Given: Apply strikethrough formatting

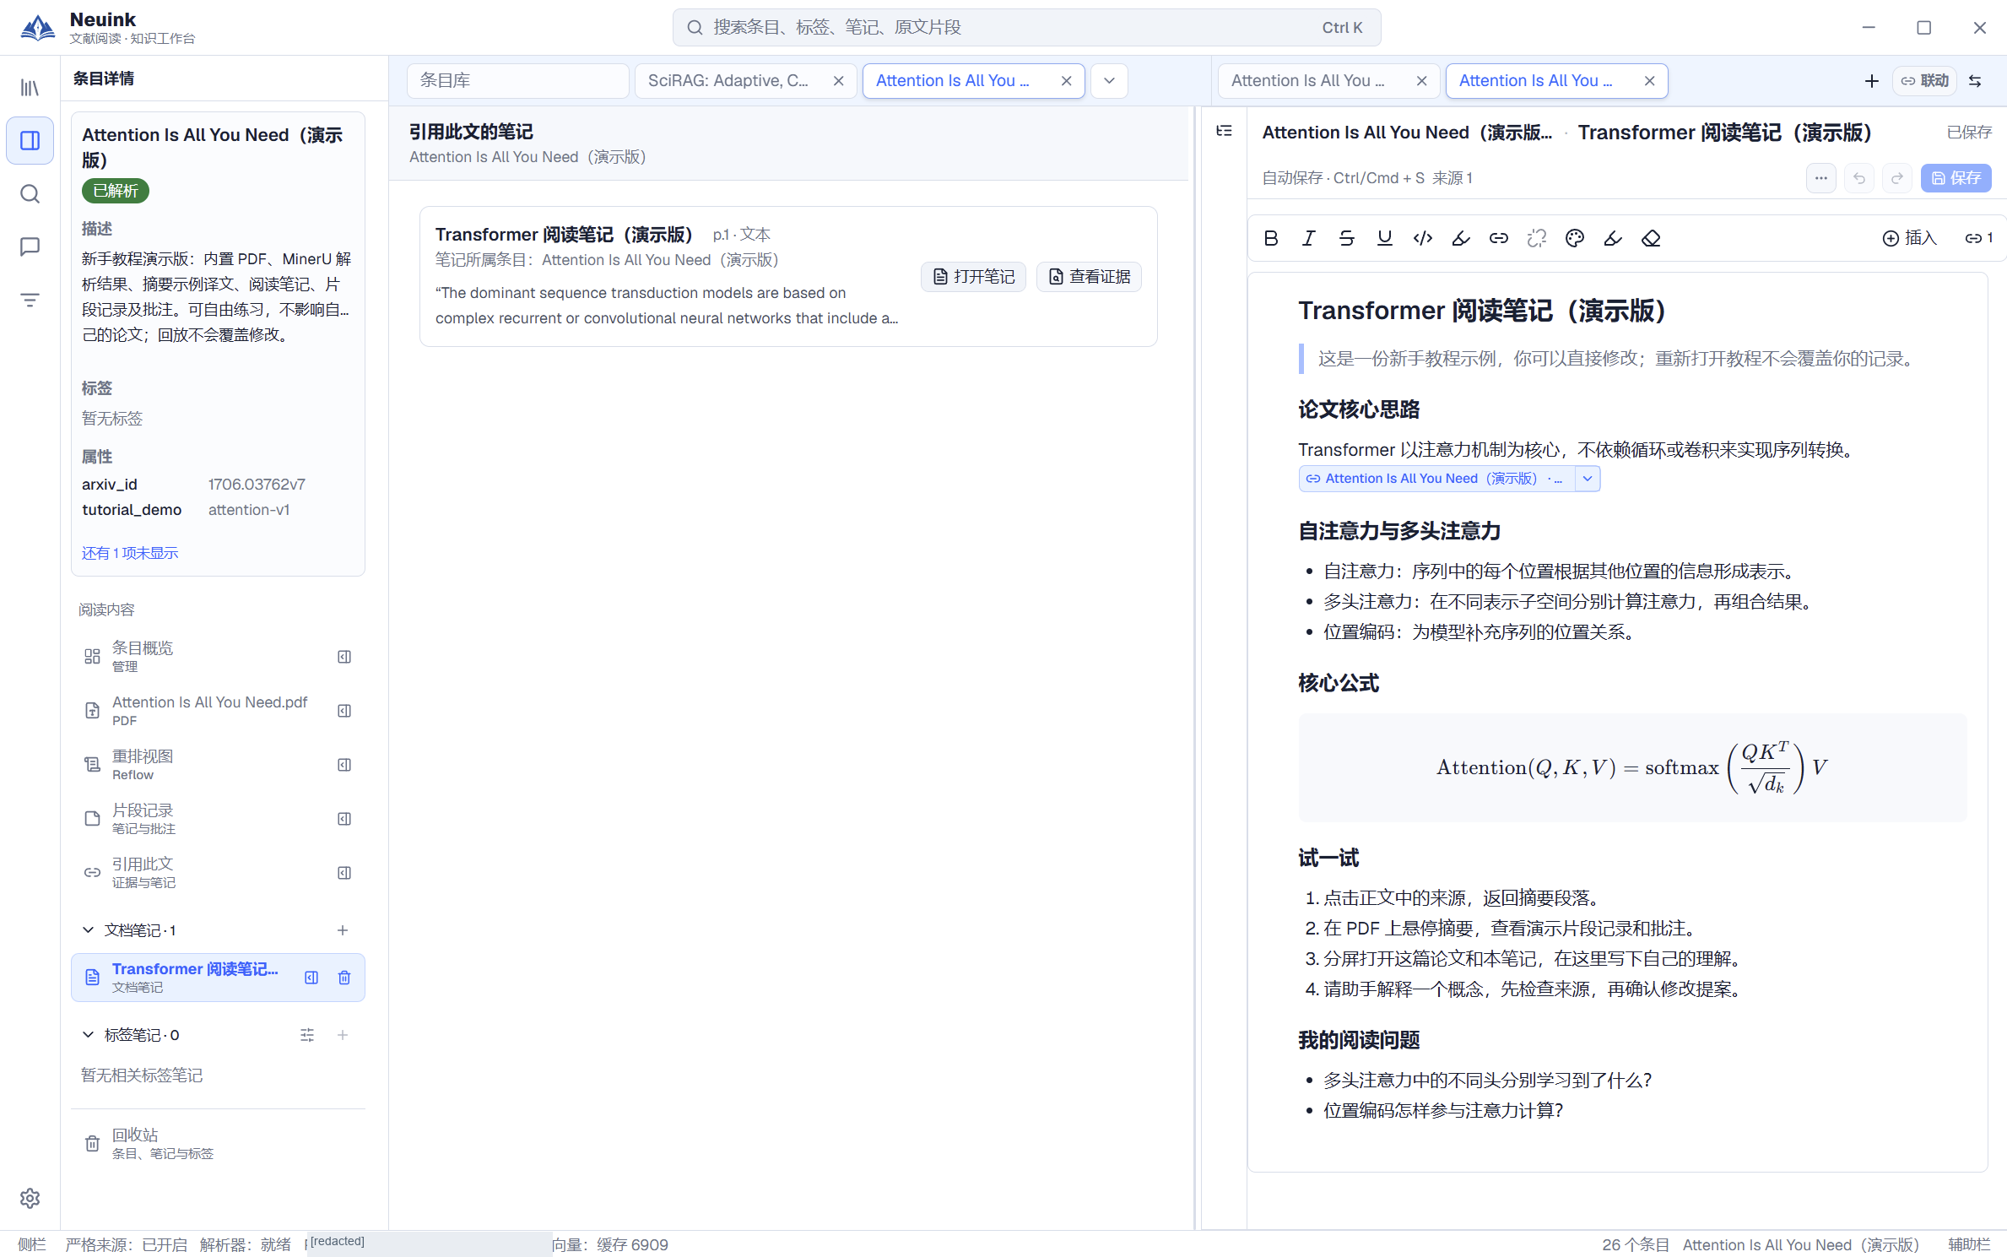Looking at the screenshot, I should (x=1347, y=238).
